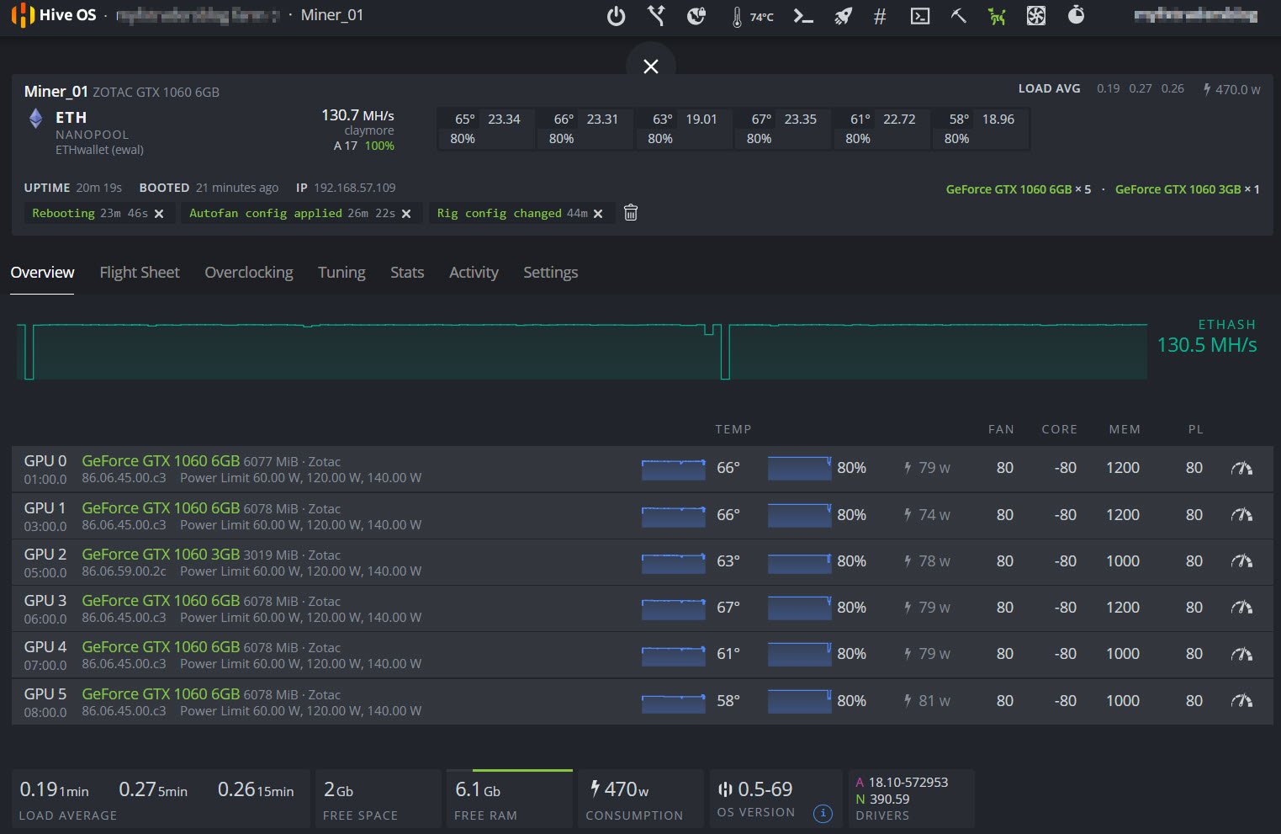Click the GPU 0 temperature mini graph
This screenshot has height=834, width=1281.
pyautogui.click(x=674, y=469)
